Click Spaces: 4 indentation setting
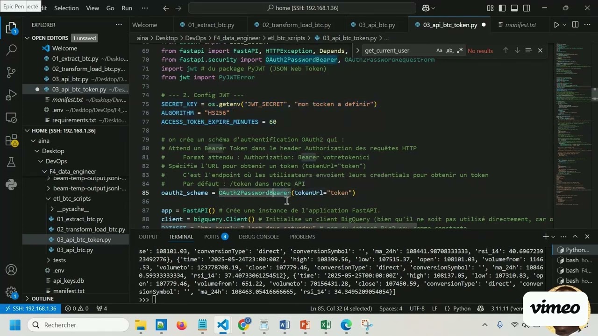 (391, 308)
